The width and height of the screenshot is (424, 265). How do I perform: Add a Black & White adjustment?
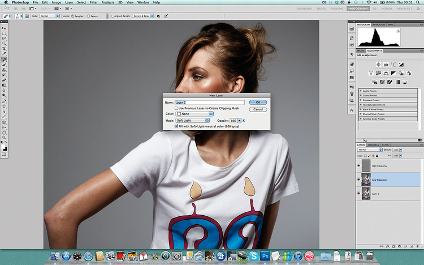click(x=393, y=73)
